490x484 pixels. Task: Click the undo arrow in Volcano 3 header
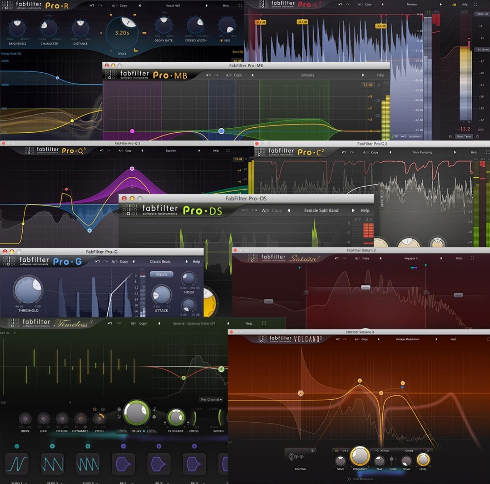338,339
